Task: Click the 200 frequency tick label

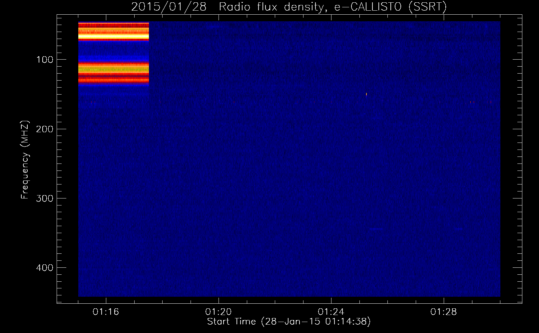Action: pos(45,129)
